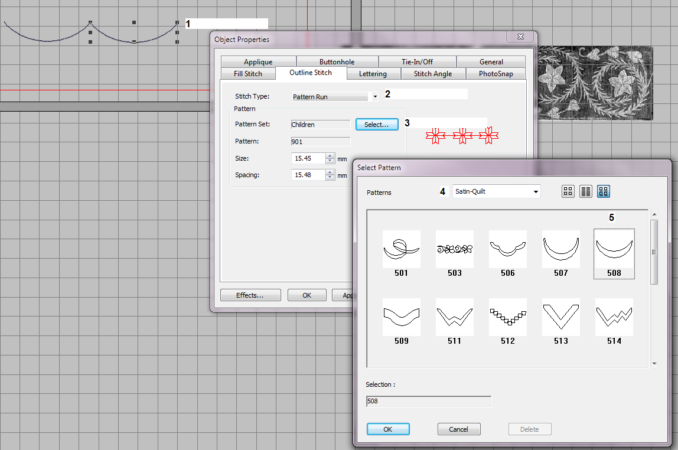The image size is (678, 450).
Task: Switch to the Fill Stitch tab
Action: pyautogui.click(x=248, y=74)
